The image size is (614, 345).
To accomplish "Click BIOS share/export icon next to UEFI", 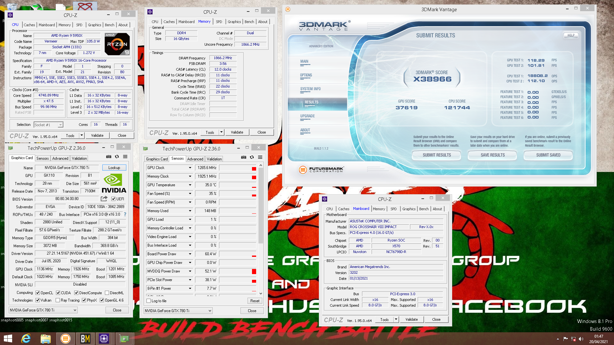I will click(104, 199).
